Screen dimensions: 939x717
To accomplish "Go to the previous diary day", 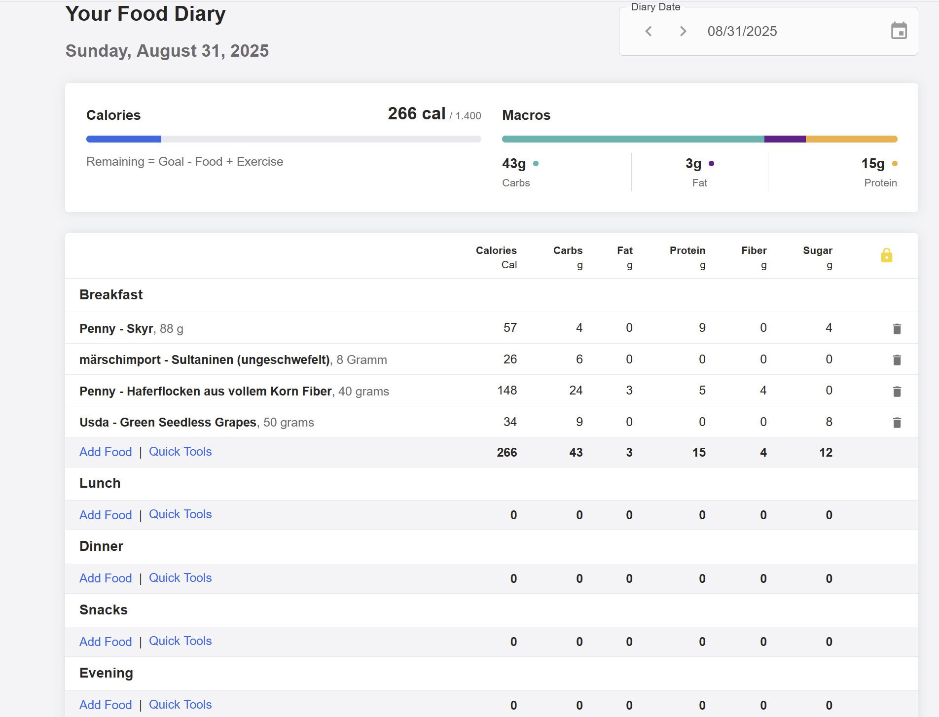I will click(x=649, y=32).
